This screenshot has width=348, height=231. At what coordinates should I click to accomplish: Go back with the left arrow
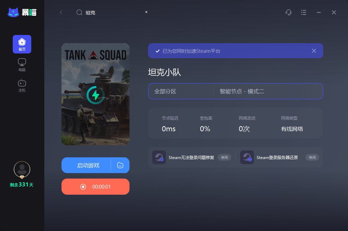click(x=61, y=12)
